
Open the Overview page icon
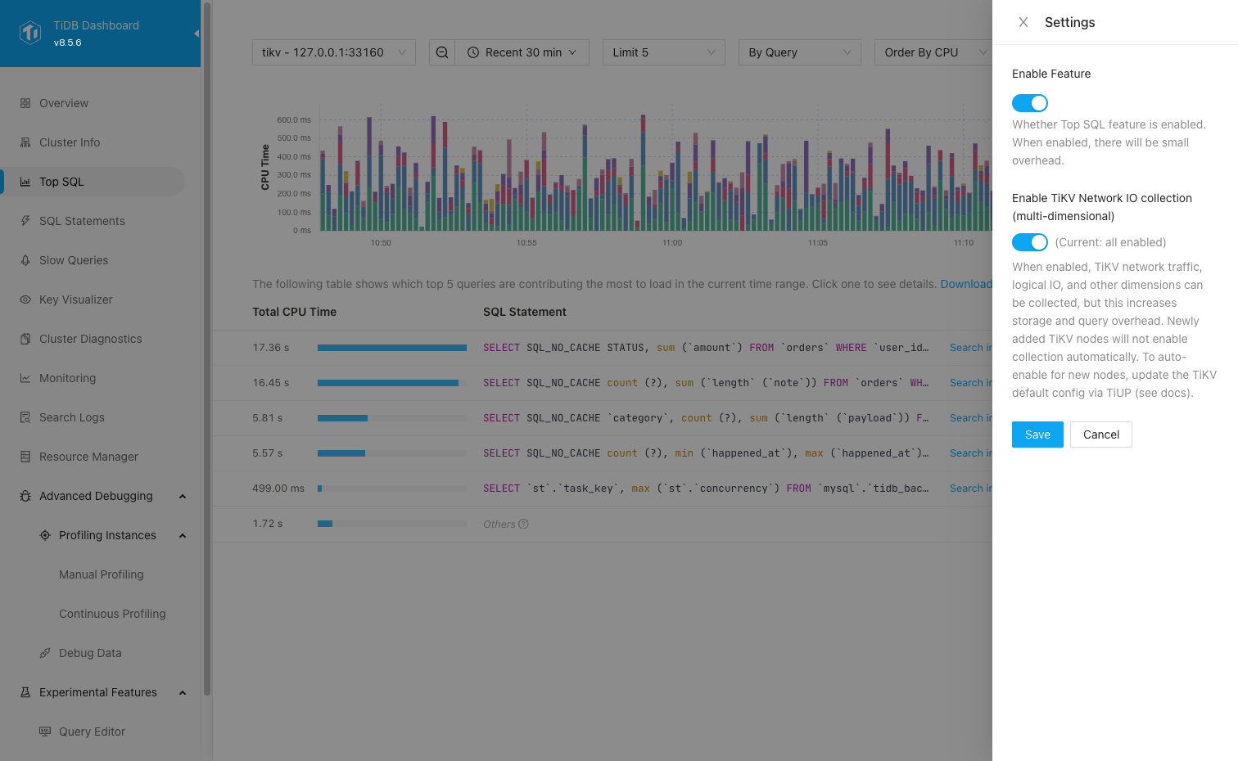pyautogui.click(x=25, y=103)
